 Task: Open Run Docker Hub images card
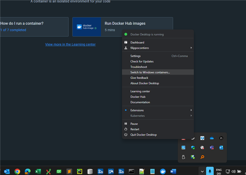(123, 27)
